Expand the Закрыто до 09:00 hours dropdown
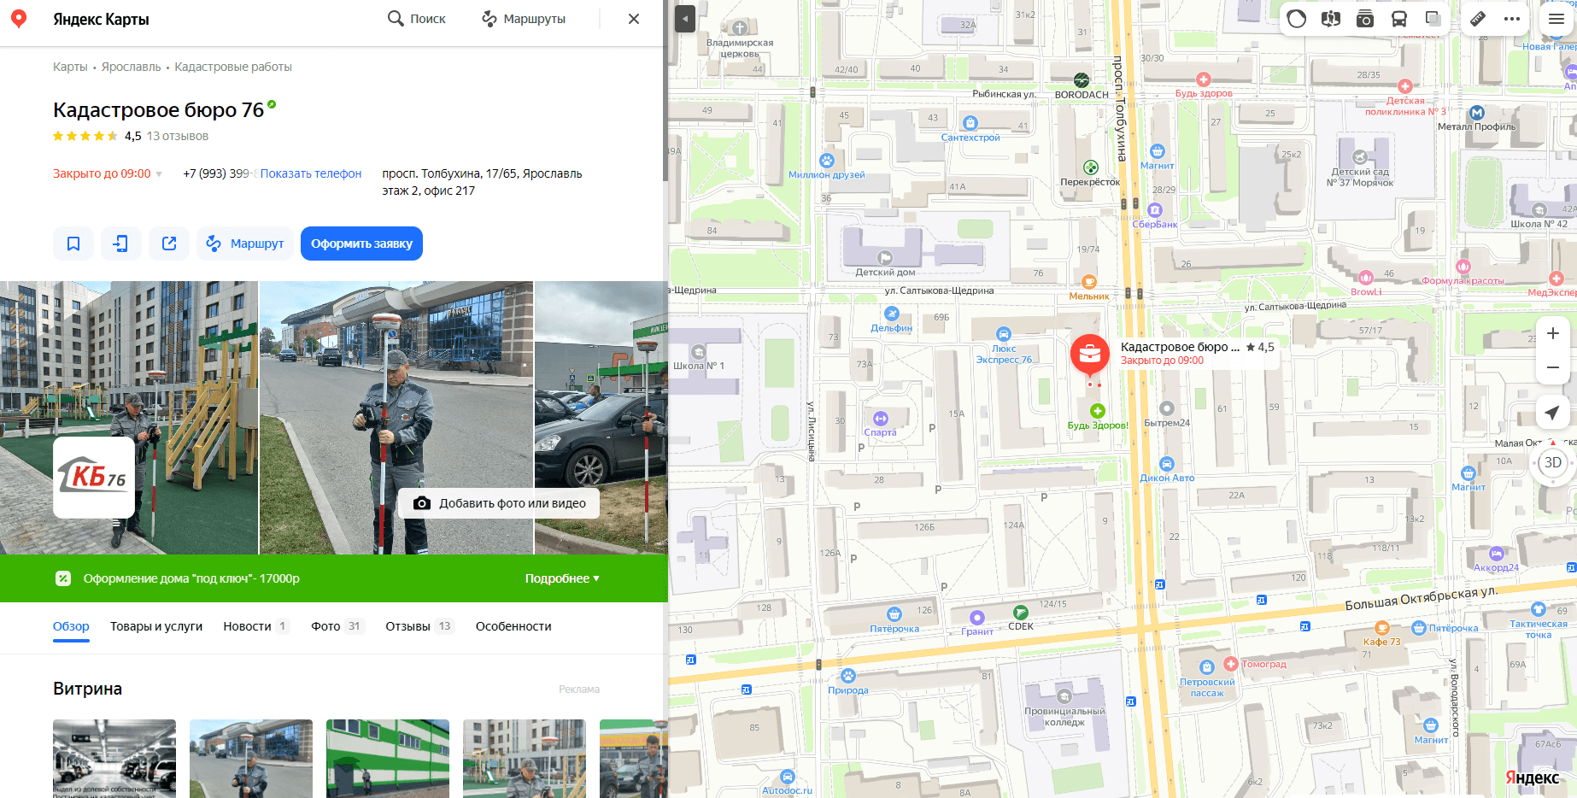1577x798 pixels. click(x=108, y=173)
